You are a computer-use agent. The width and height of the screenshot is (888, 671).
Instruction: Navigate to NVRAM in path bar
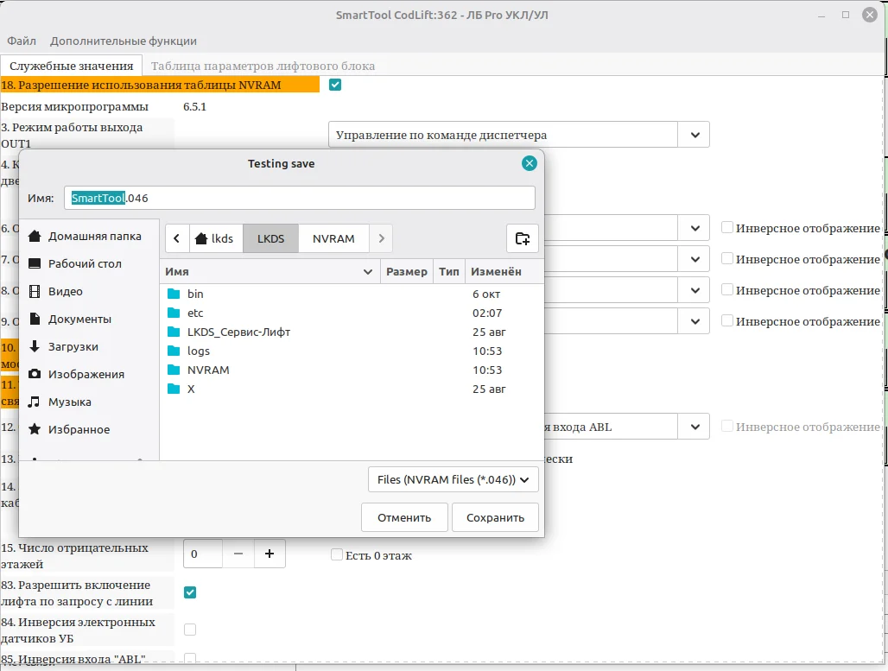click(333, 238)
